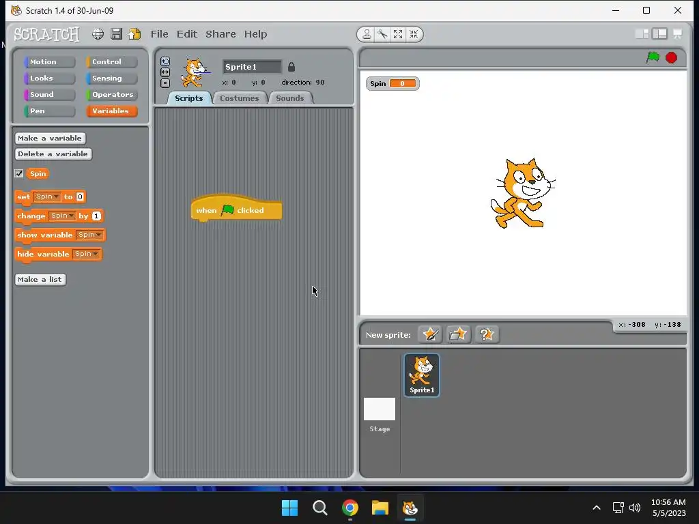Screen dimensions: 699x524
Task: Click Scratch icon in taskbar
Action: point(410,508)
